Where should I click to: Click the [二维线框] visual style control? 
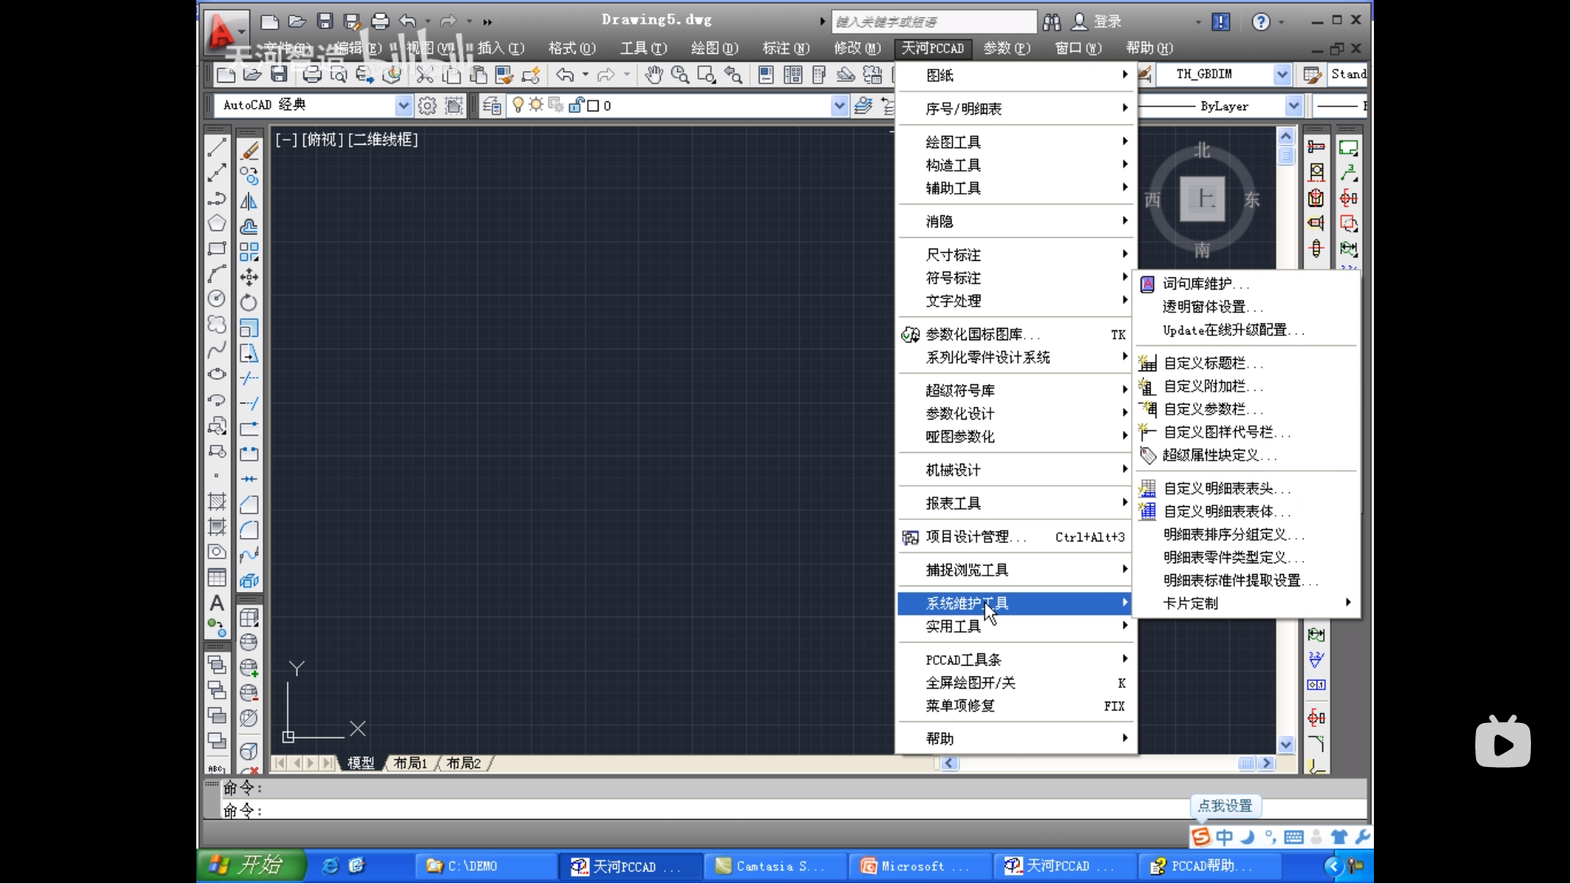point(383,140)
